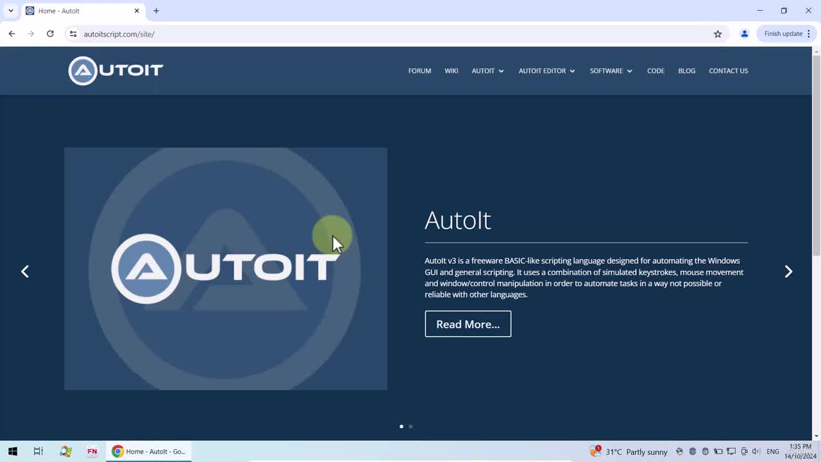Click the Read More... button
The height and width of the screenshot is (462, 821).
tap(468, 324)
